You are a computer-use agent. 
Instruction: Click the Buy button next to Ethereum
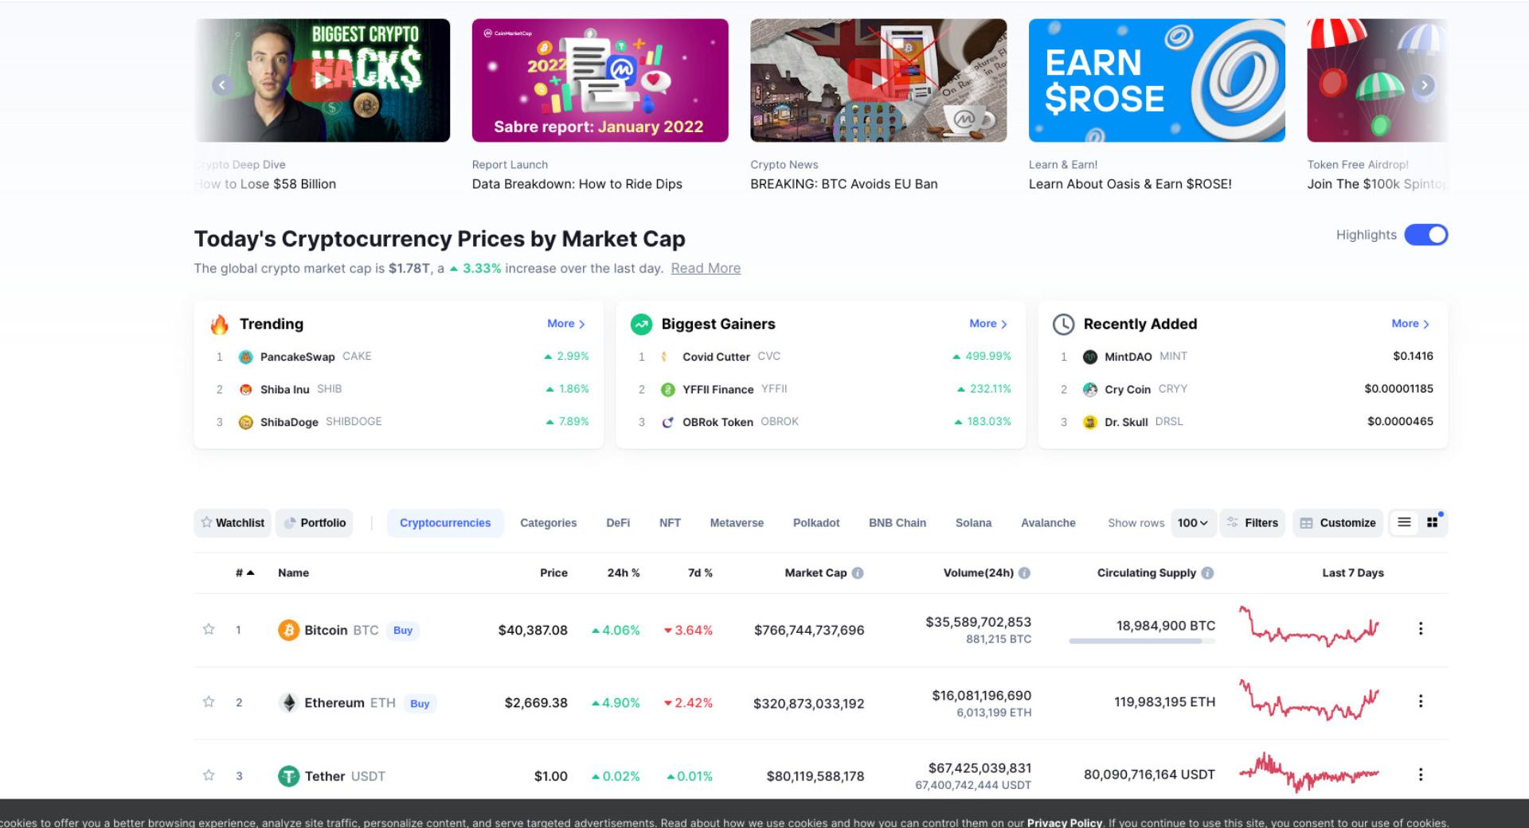coord(420,704)
